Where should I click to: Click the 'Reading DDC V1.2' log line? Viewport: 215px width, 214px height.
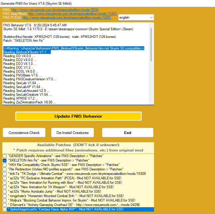tap(18, 68)
